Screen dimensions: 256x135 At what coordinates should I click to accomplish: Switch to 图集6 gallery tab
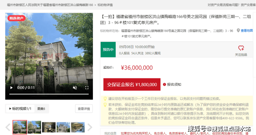point(41,109)
